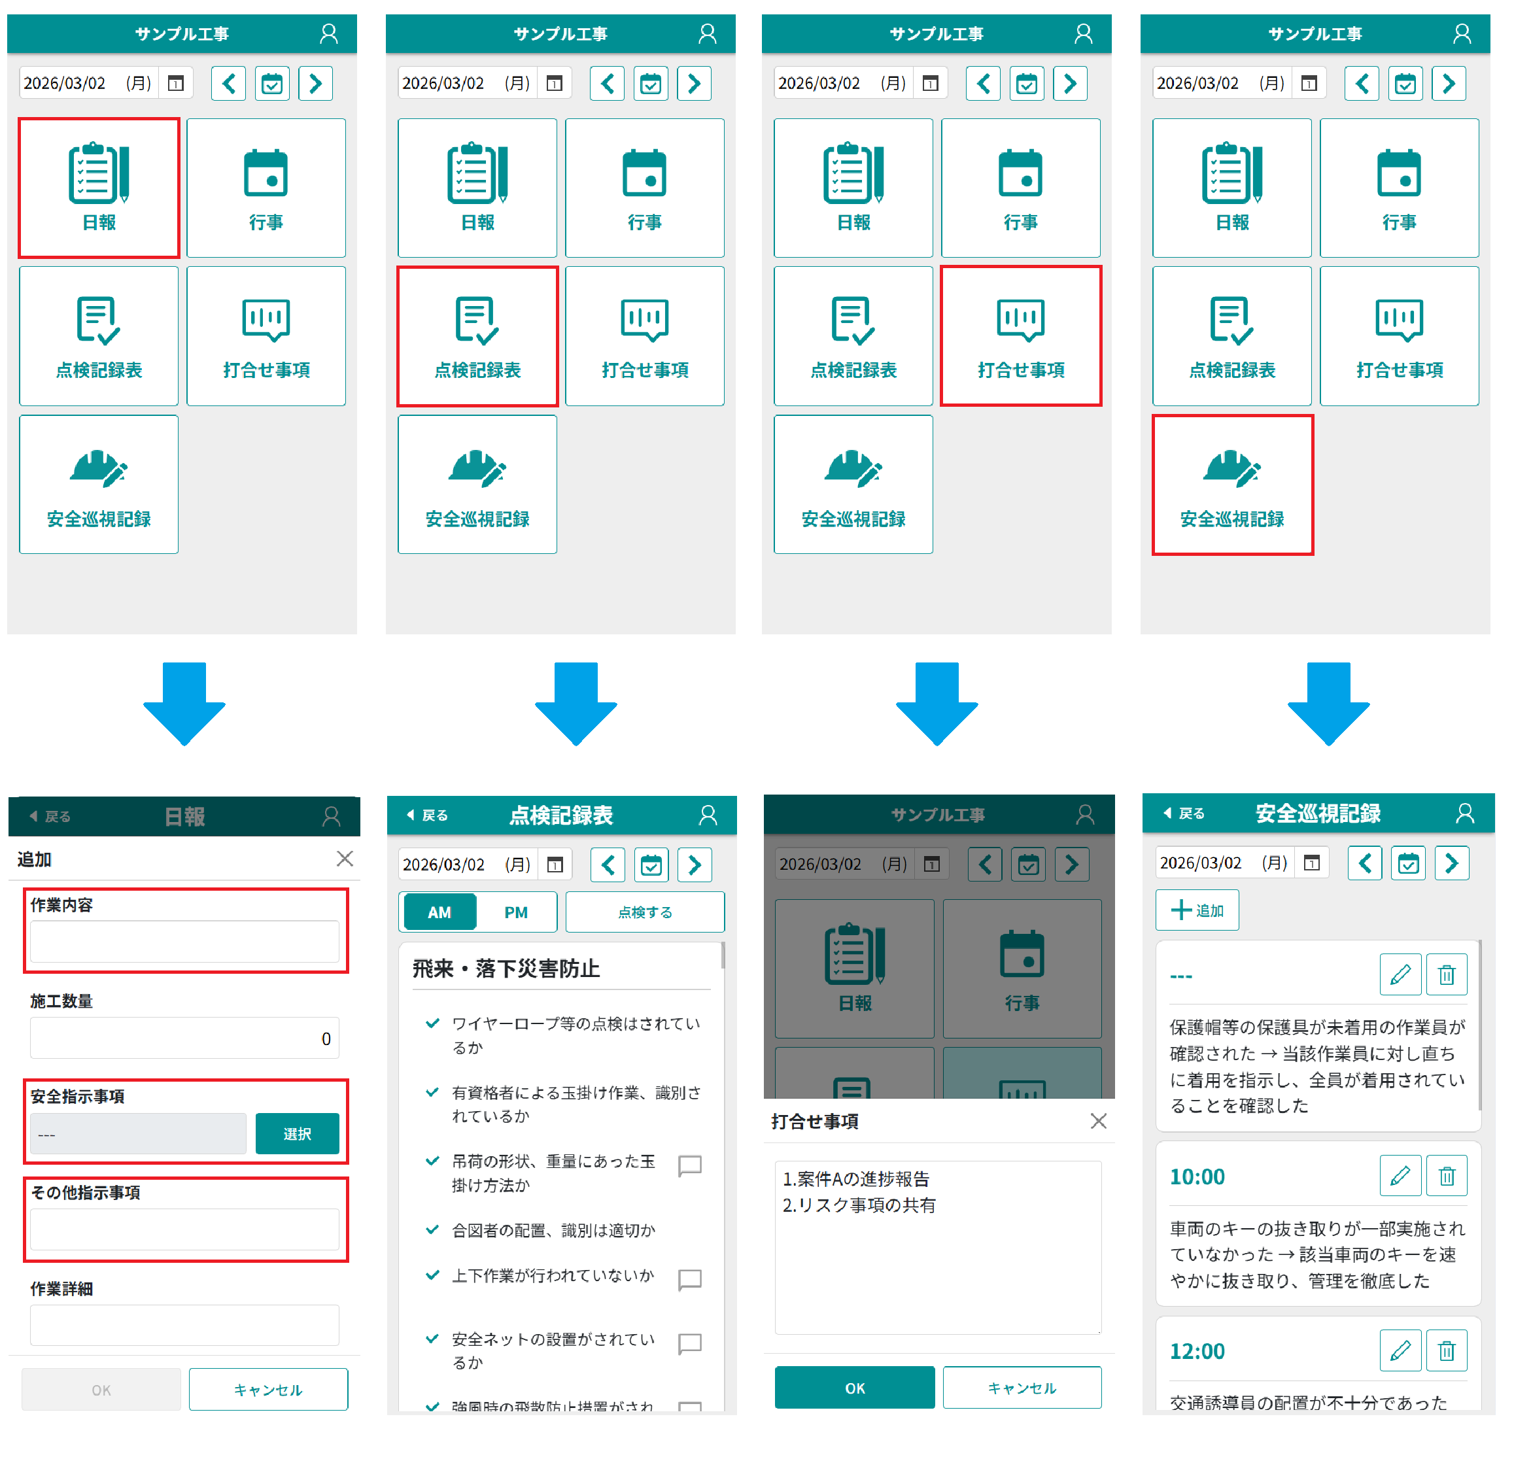
Task: Click the comment bubble icon beside 上下作業が行われていないか
Action: click(689, 1279)
